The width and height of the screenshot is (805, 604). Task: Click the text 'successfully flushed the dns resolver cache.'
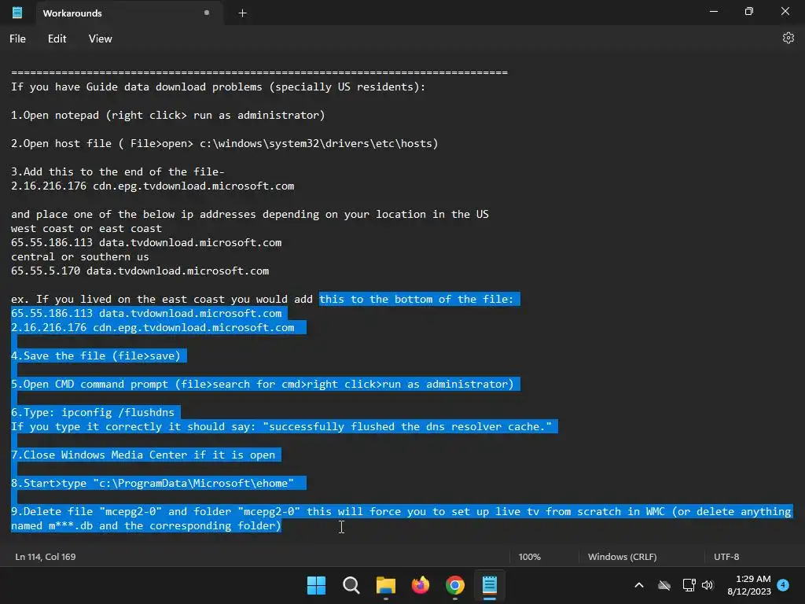click(407, 426)
